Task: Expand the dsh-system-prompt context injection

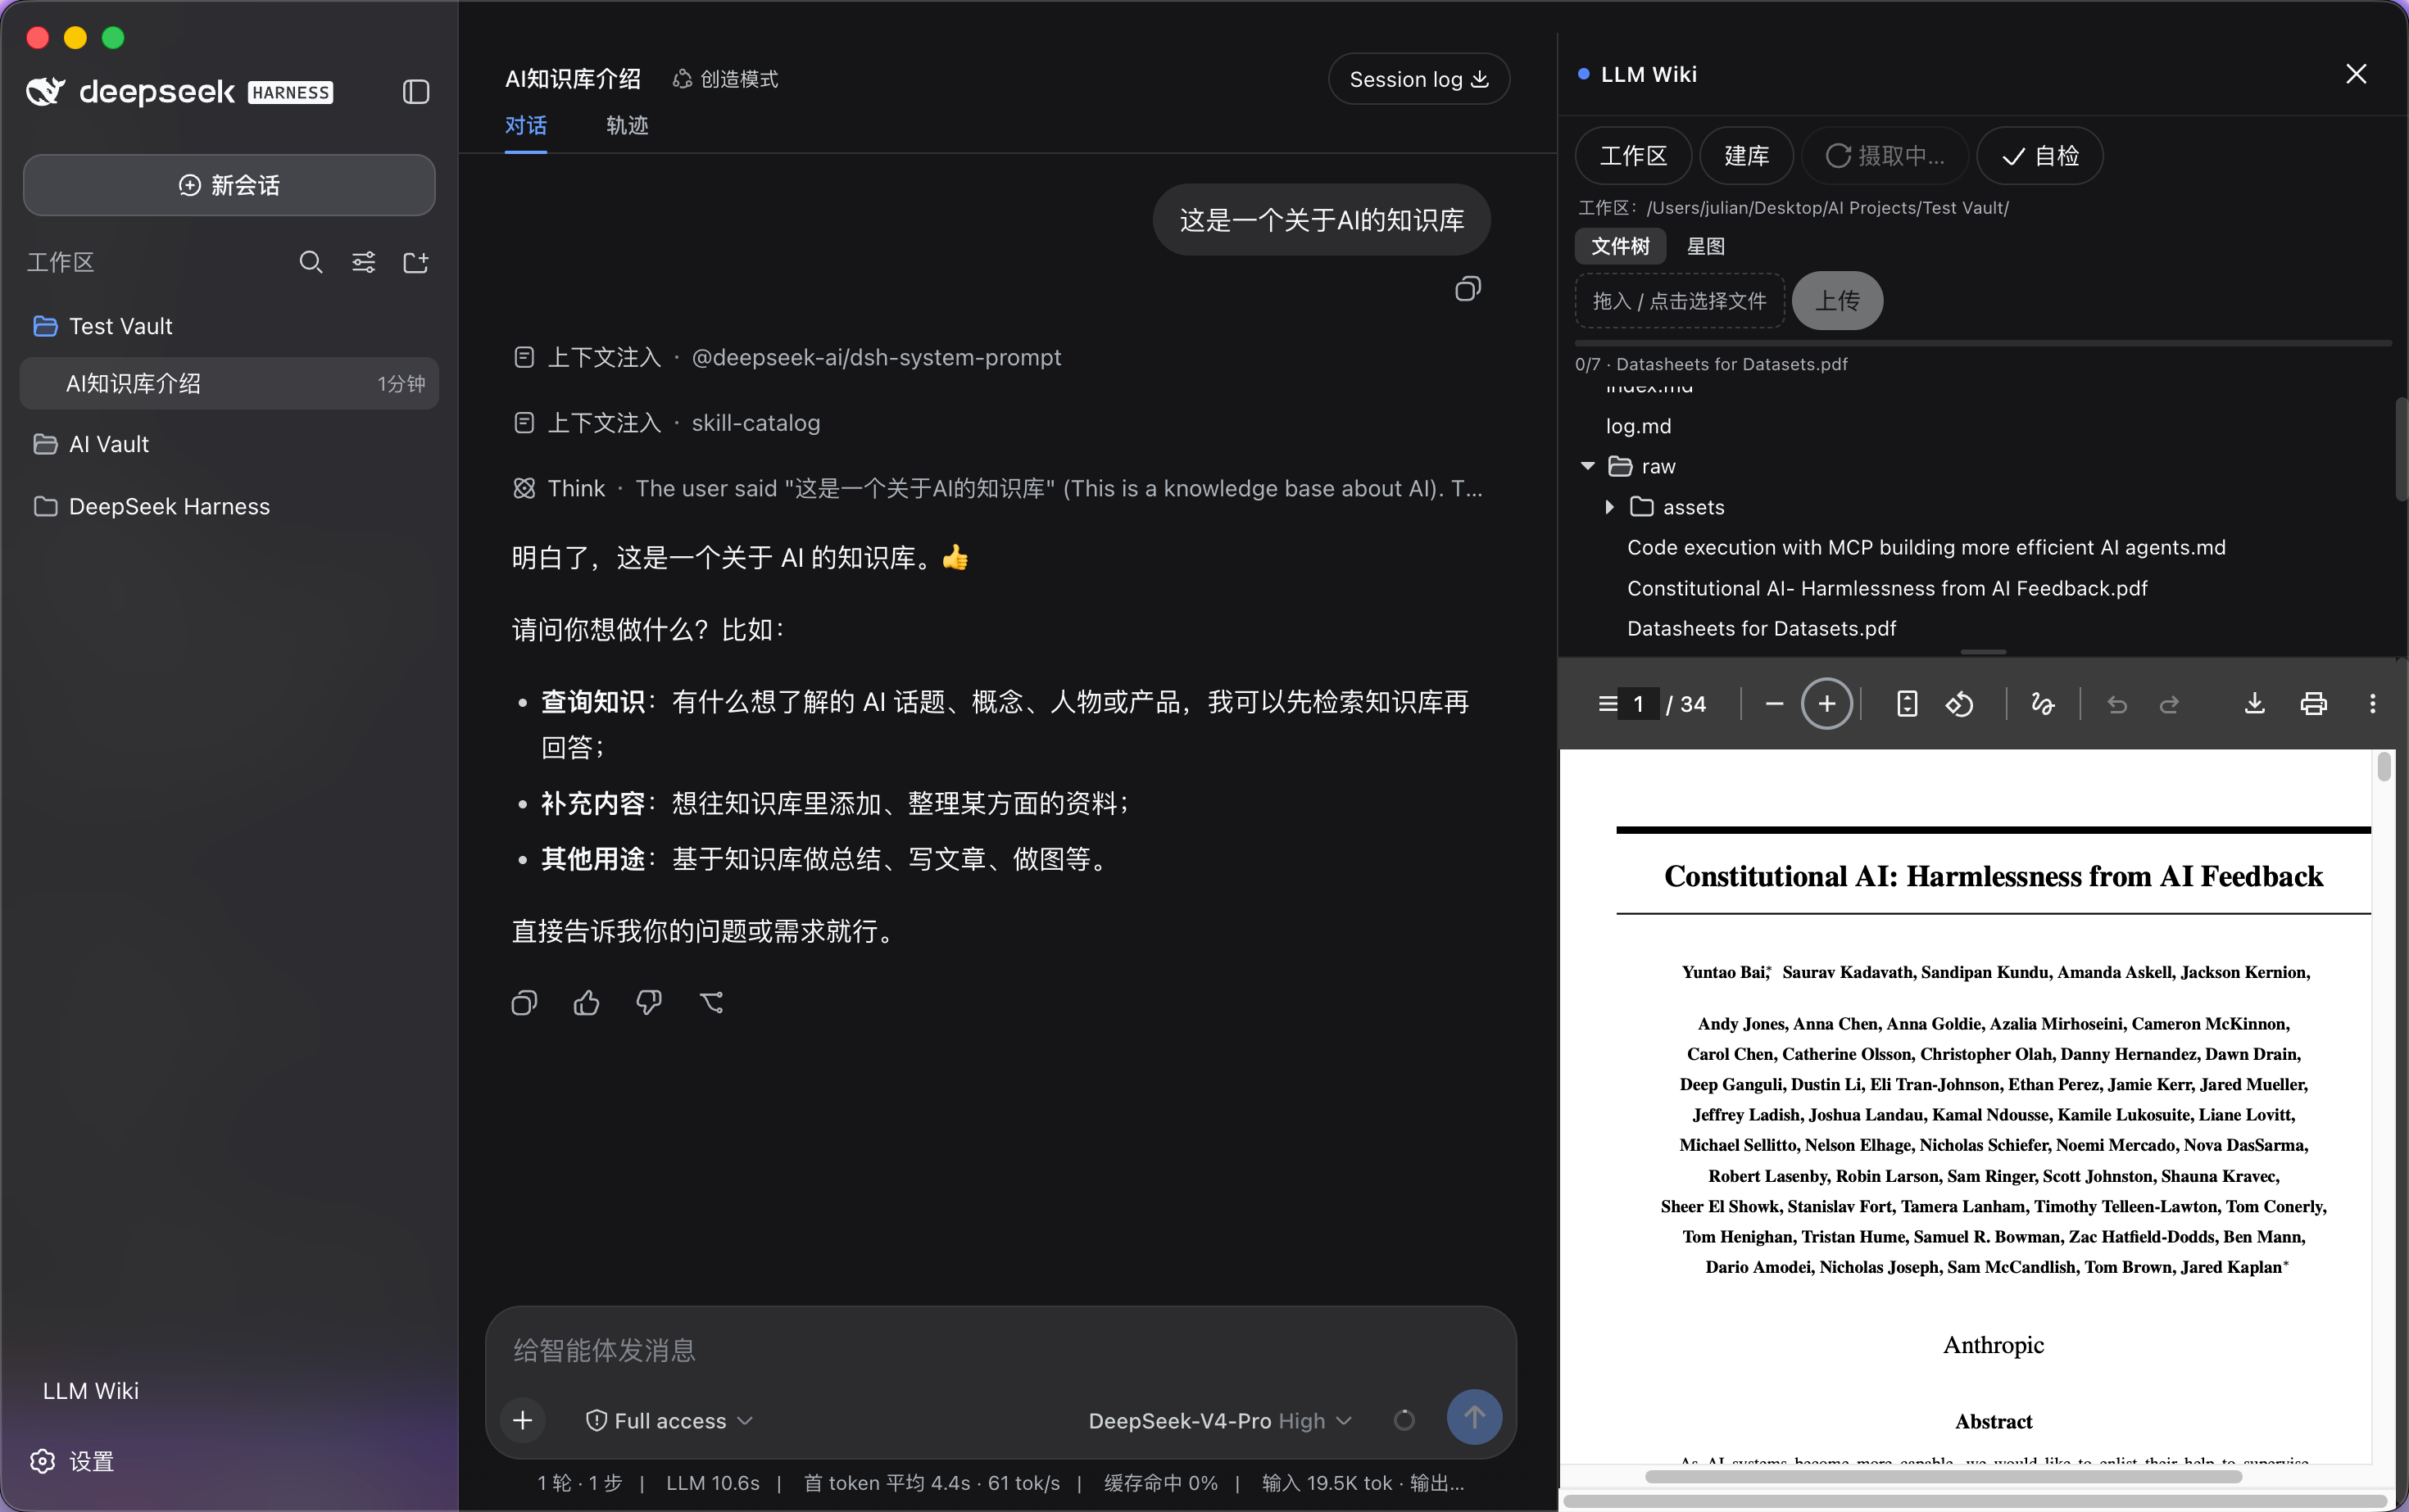Action: click(787, 357)
